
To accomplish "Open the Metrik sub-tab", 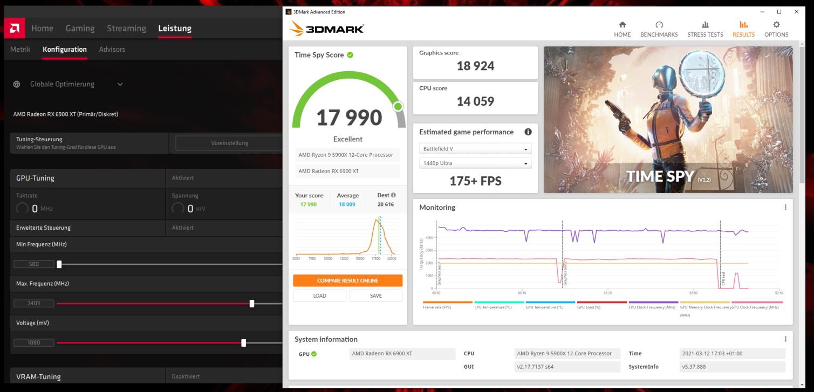I will coord(20,49).
